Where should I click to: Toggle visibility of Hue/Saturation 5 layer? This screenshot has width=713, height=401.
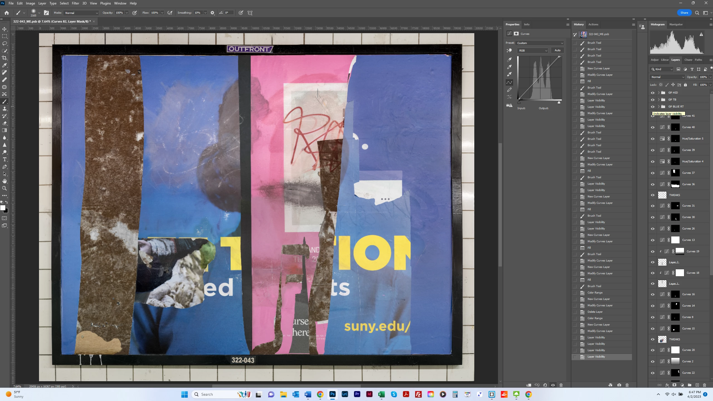653,139
